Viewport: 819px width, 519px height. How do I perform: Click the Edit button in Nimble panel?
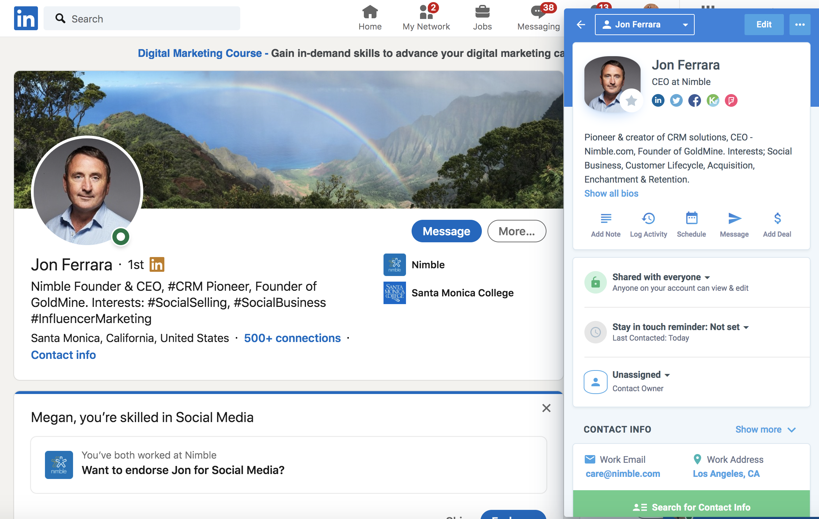tap(764, 25)
